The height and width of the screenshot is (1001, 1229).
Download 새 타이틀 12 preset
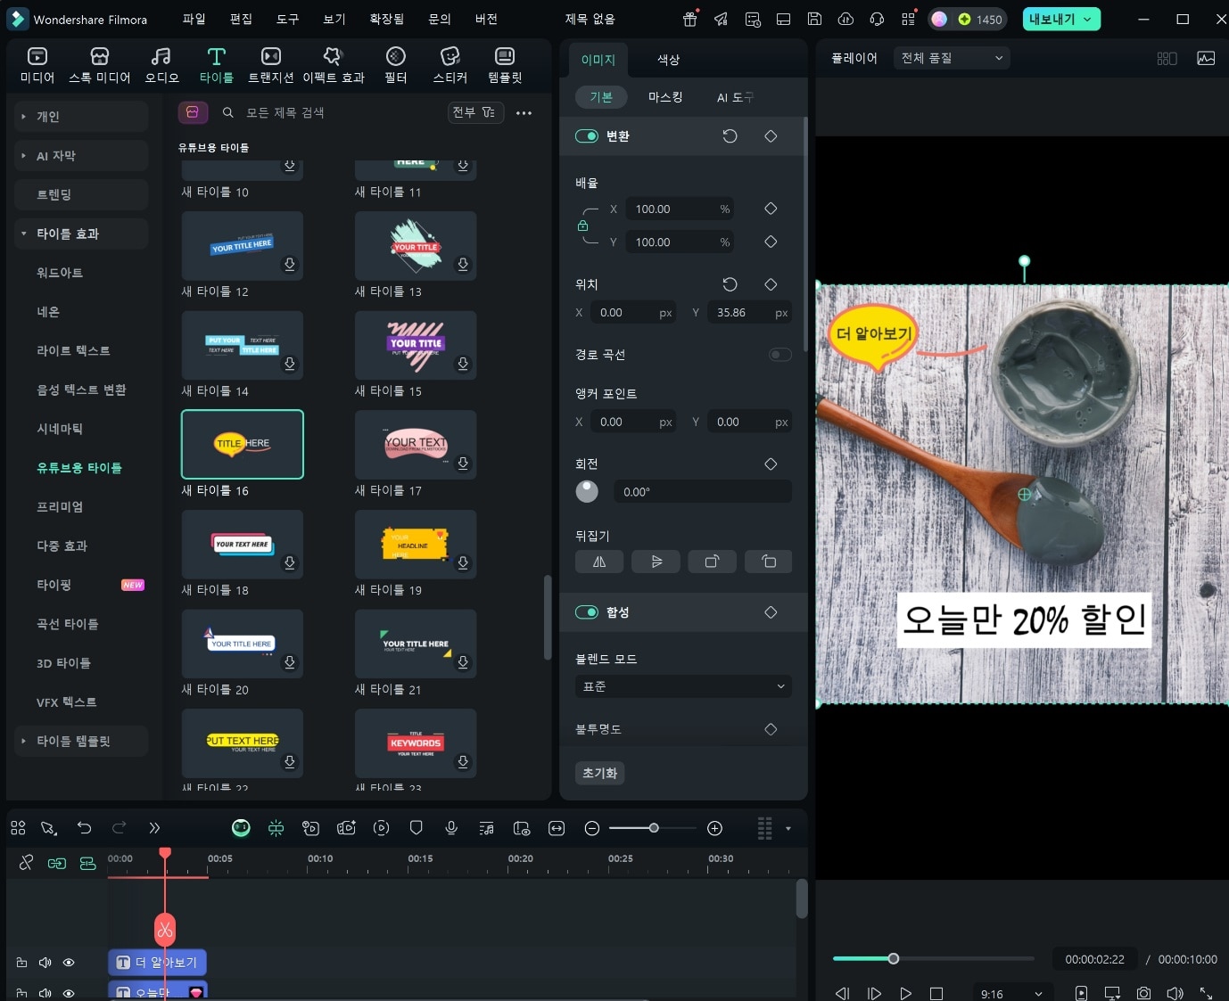pyautogui.click(x=290, y=264)
